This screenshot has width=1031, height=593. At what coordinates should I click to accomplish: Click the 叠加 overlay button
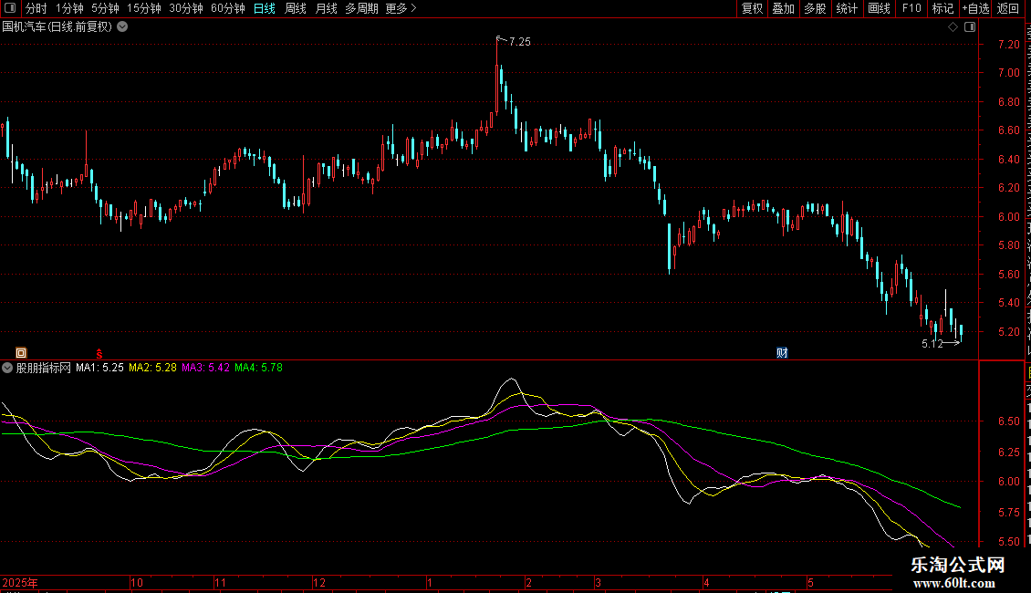pyautogui.click(x=784, y=8)
